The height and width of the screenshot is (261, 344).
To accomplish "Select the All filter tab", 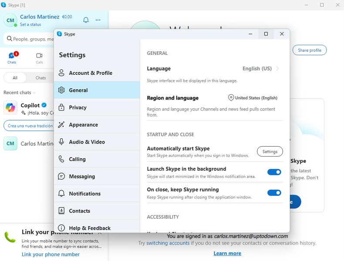I will [15, 78].
